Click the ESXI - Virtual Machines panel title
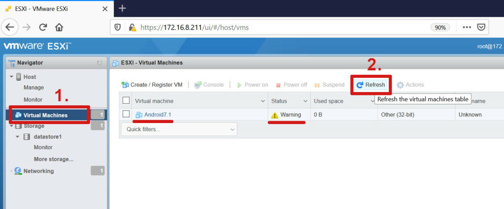Viewport: 504px width, 209px height. (152, 62)
